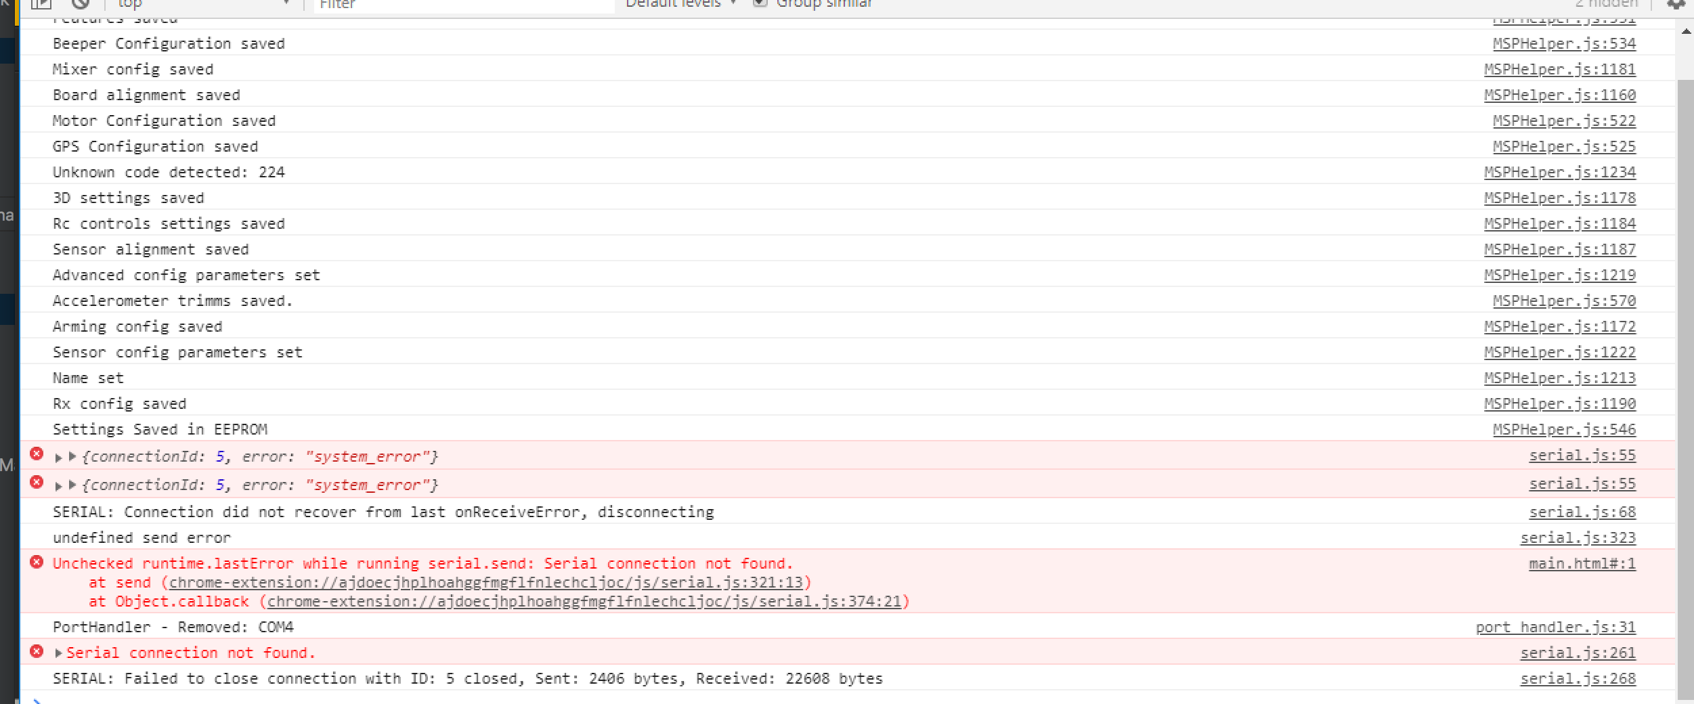
Task: Open the top frame context dropdown
Action: pos(203,3)
